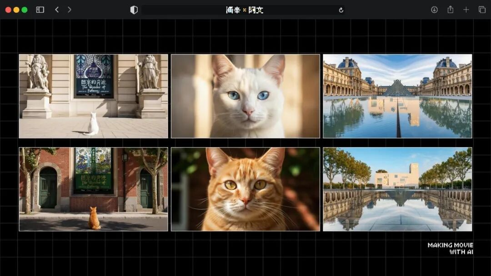Click the MAKING MOVIE WITH AI text
The image size is (491, 276).
(449, 248)
